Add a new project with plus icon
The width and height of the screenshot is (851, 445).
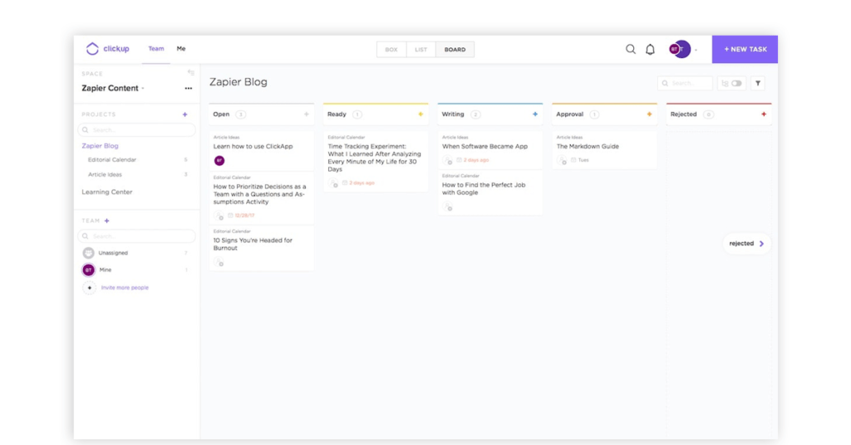[184, 115]
